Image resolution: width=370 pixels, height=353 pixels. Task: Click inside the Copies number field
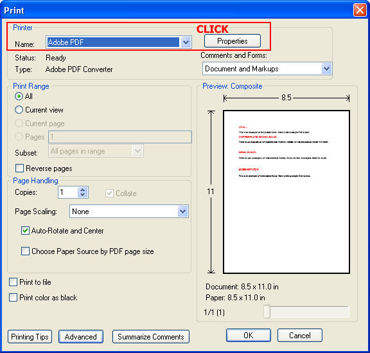(68, 192)
